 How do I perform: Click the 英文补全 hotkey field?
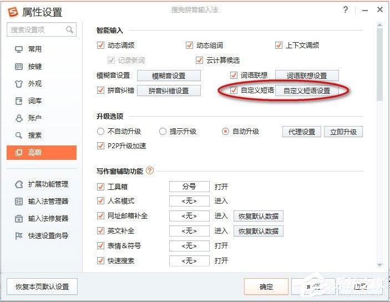click(189, 231)
